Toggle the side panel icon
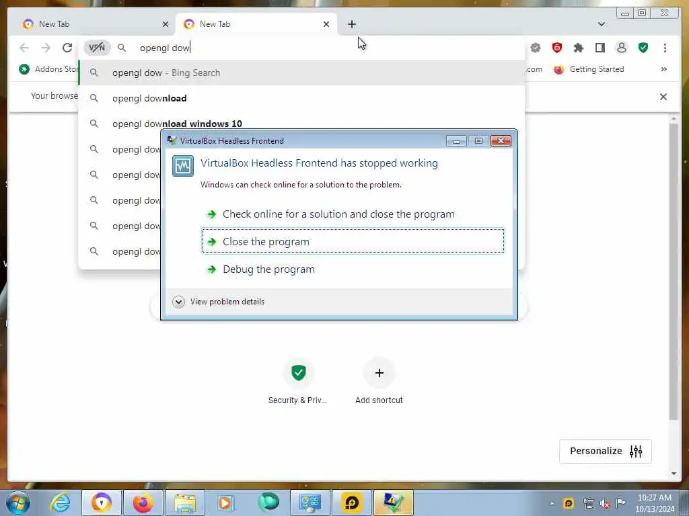This screenshot has height=516, width=689. click(x=600, y=48)
